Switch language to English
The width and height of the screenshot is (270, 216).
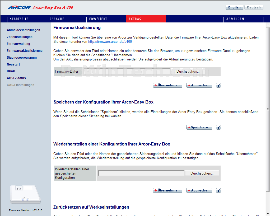click(x=234, y=7)
